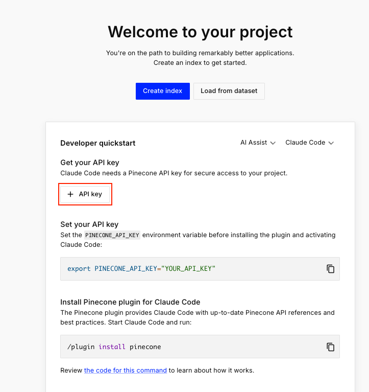Click the chevron arrow beside Claude Code
The height and width of the screenshot is (392, 369).
[x=331, y=143]
